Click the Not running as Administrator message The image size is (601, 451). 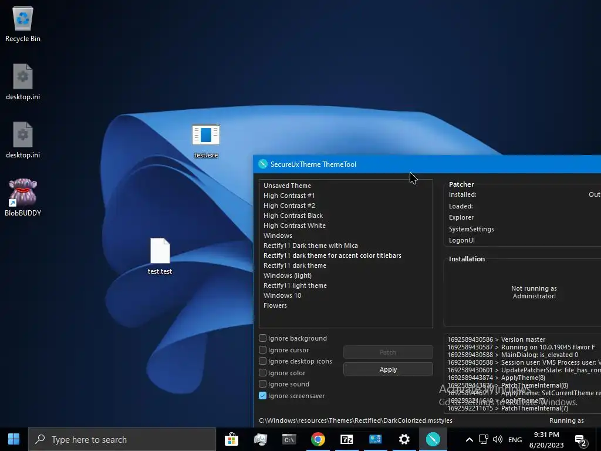tap(534, 292)
